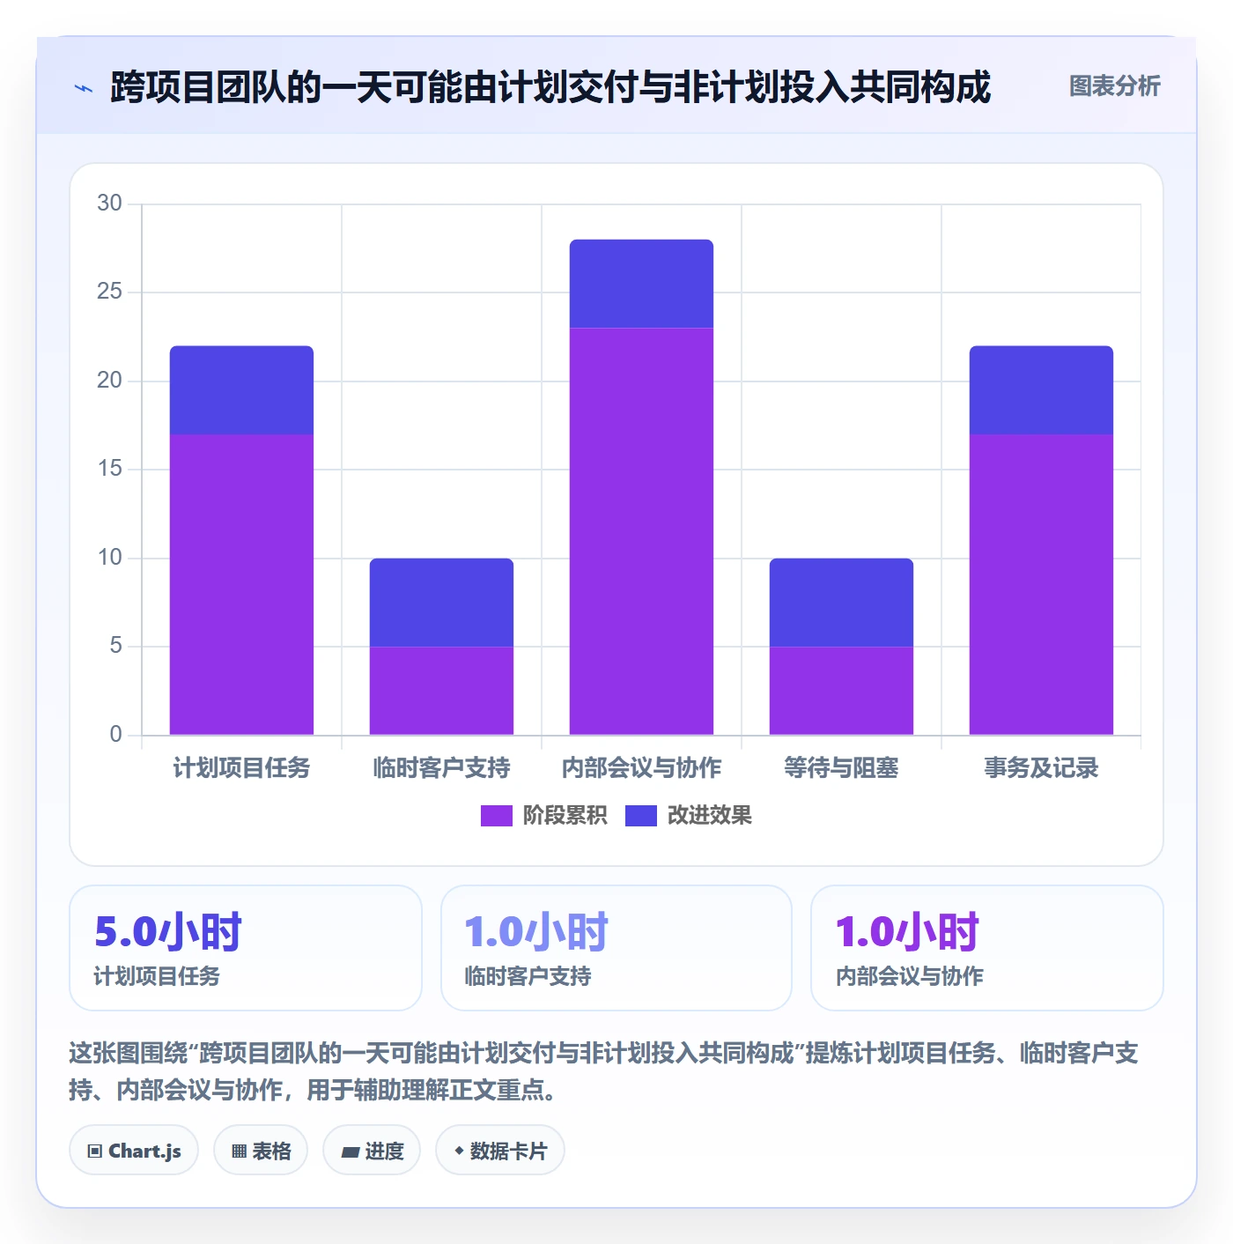Click the purple bar segment for 等待与阻塞
The width and height of the screenshot is (1233, 1244).
tap(841, 691)
